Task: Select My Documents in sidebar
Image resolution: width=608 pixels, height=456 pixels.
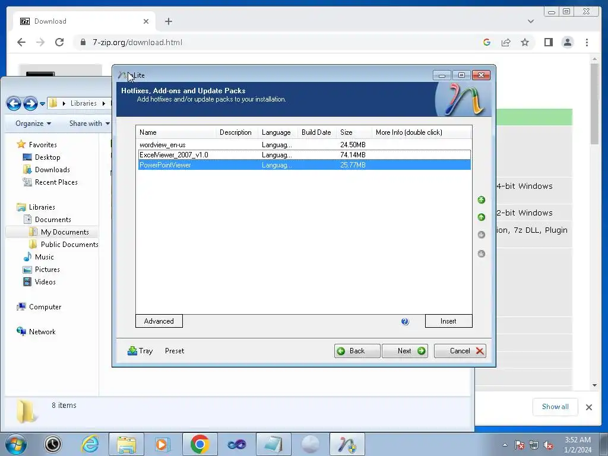Action: [x=65, y=232]
